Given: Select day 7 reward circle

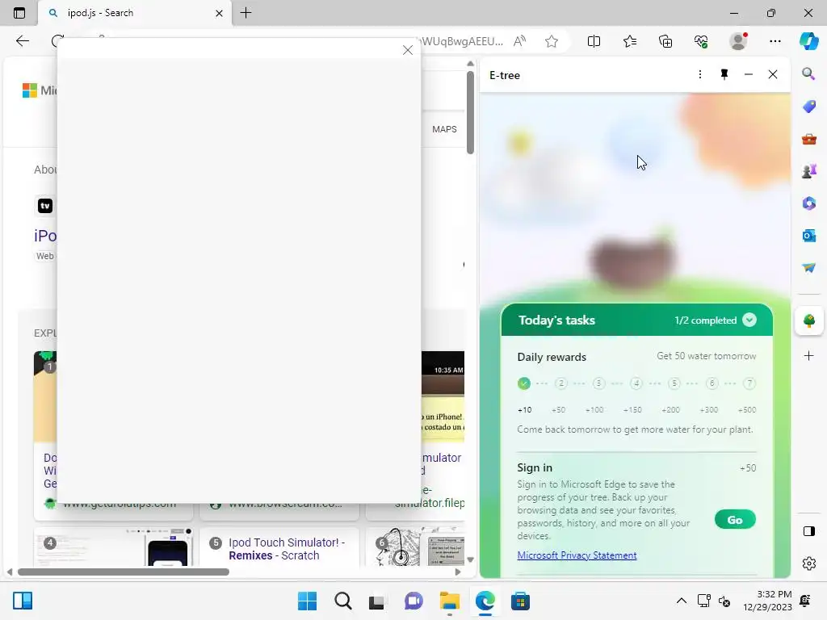Looking at the screenshot, I should tap(749, 383).
